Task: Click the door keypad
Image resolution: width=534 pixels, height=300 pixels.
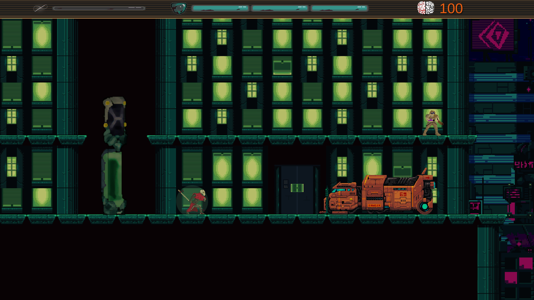Action: [x=286, y=184]
